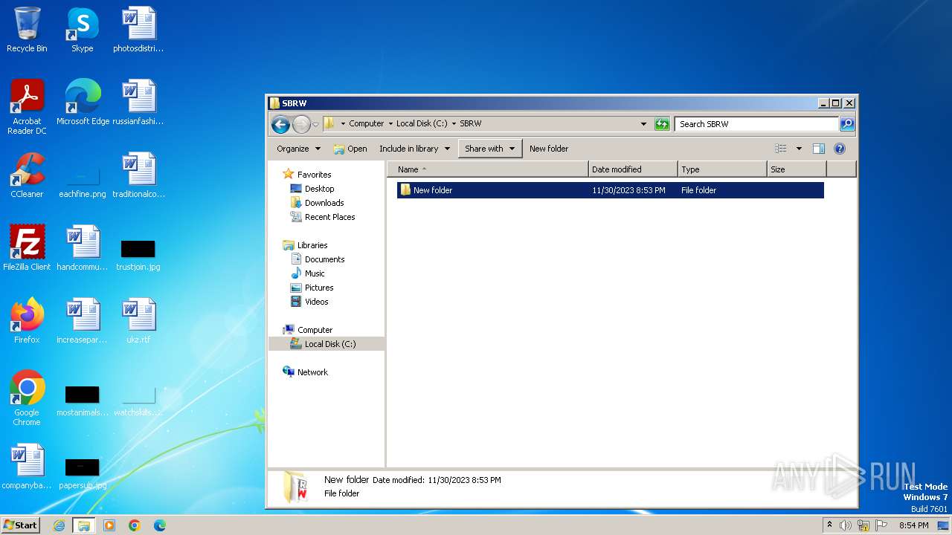The image size is (952, 535).
Task: Select Recycle Bin desktop icon
Action: point(27,30)
